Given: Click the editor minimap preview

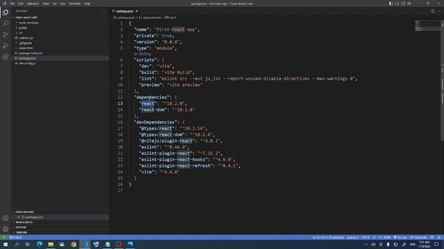Looking at the screenshot, I should click(427, 26).
